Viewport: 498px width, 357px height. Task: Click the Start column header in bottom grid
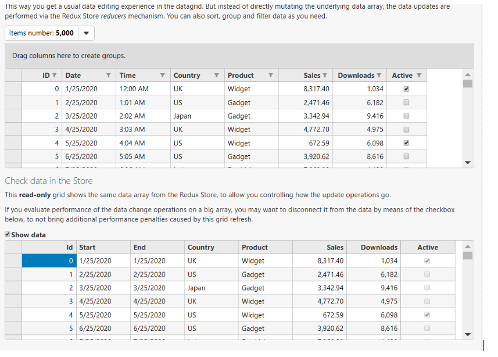pyautogui.click(x=88, y=248)
